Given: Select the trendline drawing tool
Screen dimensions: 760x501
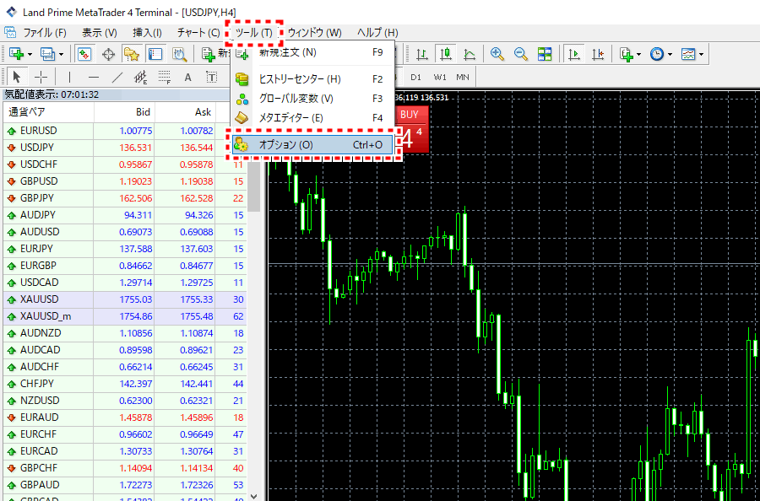Looking at the screenshot, I should (117, 77).
